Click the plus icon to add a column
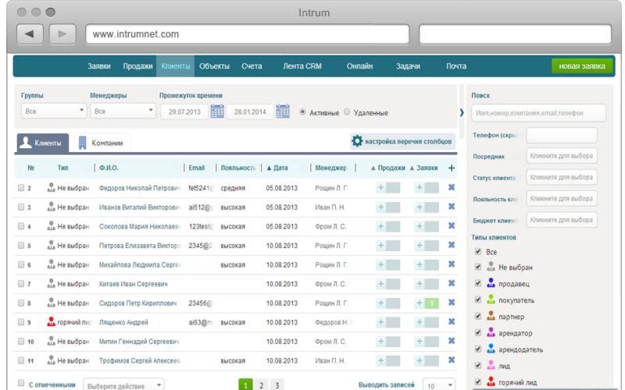 [x=451, y=168]
